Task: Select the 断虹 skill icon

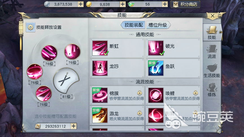Action: pyautogui.click(x=100, y=48)
